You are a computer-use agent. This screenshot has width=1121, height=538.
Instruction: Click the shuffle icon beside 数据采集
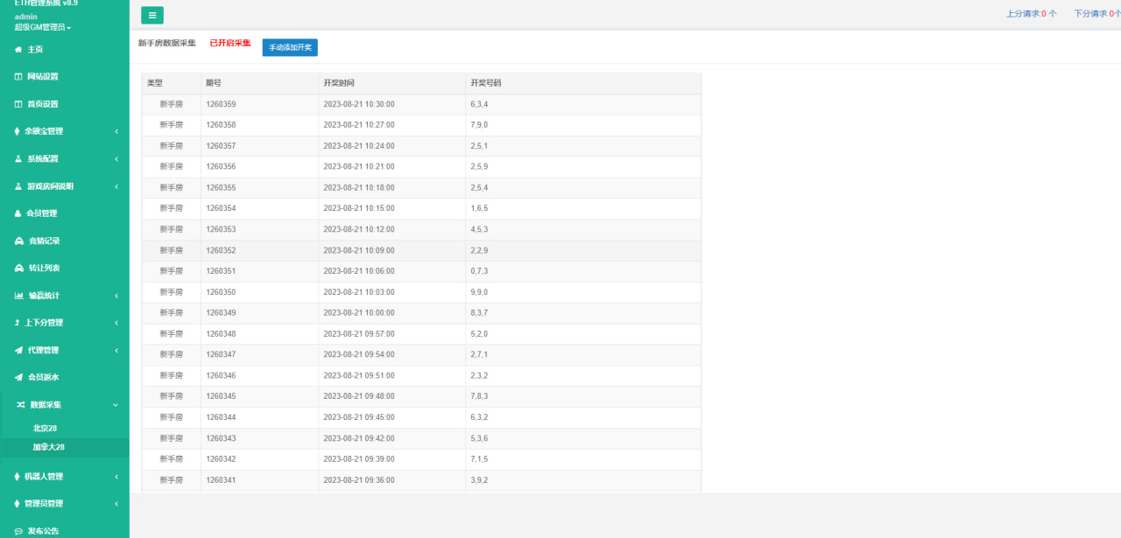(20, 405)
